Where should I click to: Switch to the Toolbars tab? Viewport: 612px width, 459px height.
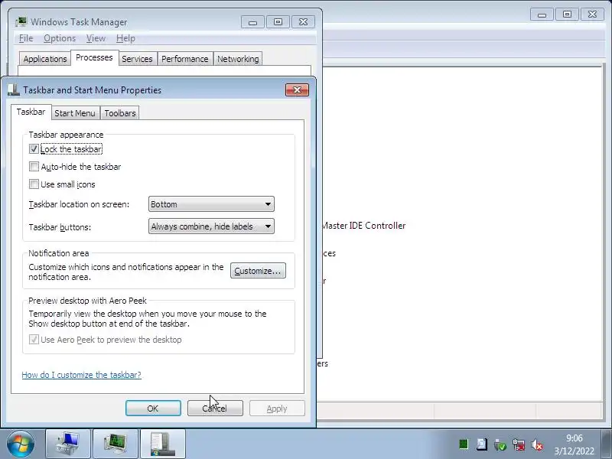[120, 113]
